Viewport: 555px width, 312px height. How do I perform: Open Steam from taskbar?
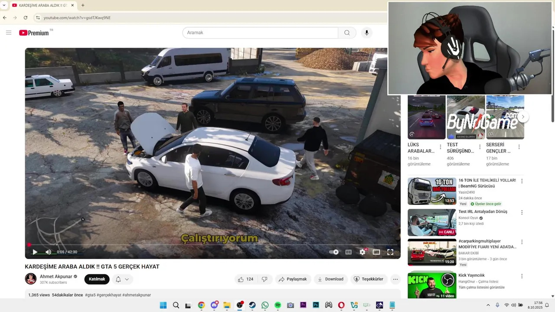click(x=252, y=305)
